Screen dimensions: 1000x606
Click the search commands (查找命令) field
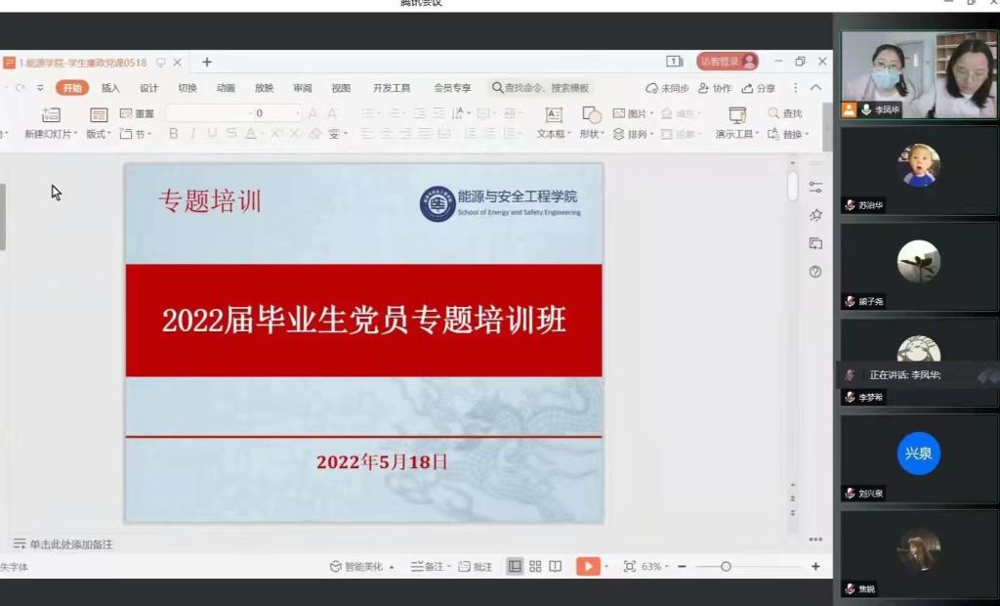tap(541, 88)
